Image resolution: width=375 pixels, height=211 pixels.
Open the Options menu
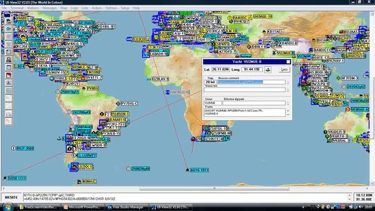pos(111,8)
